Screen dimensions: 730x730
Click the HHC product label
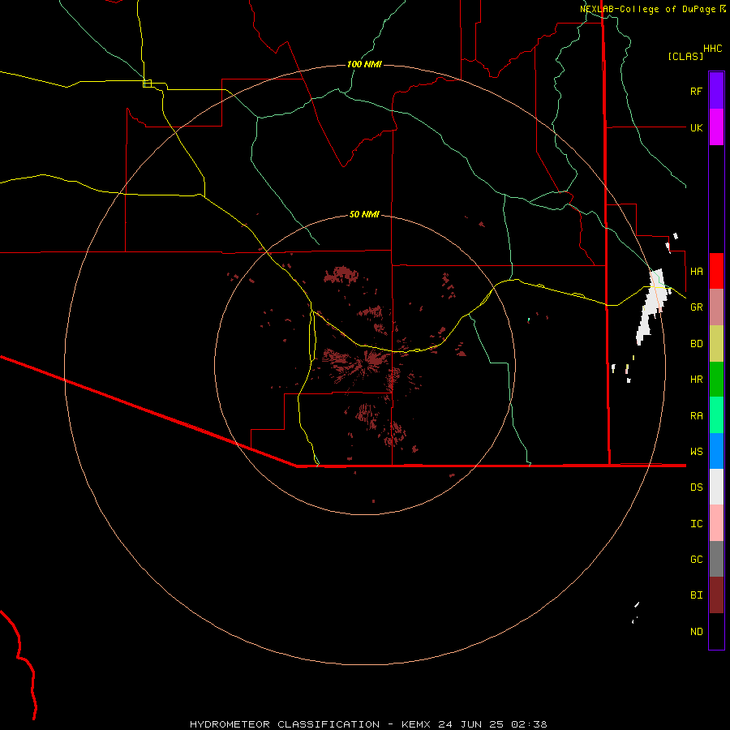tap(713, 49)
